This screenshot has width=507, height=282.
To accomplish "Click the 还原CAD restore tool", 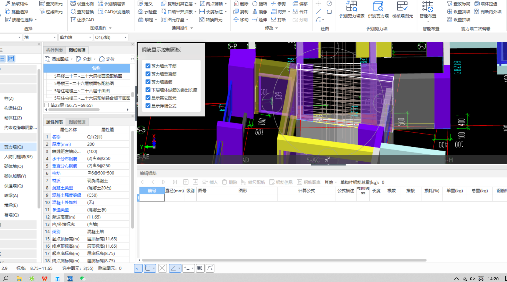I will (x=82, y=20).
